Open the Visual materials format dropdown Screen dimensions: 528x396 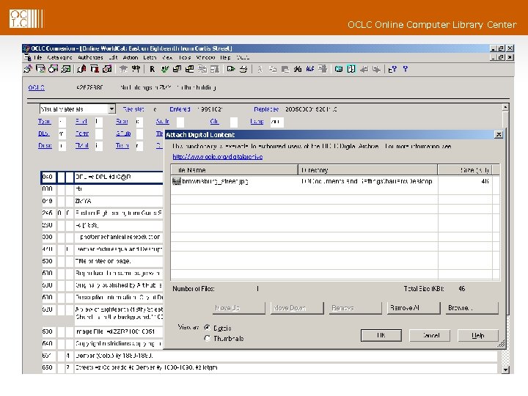pos(111,109)
